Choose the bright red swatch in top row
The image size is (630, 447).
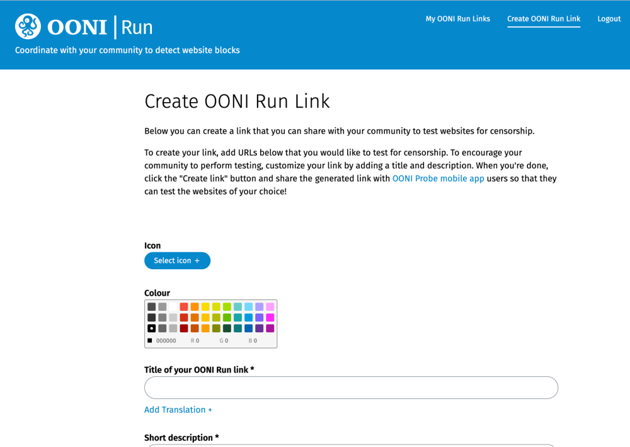click(184, 307)
